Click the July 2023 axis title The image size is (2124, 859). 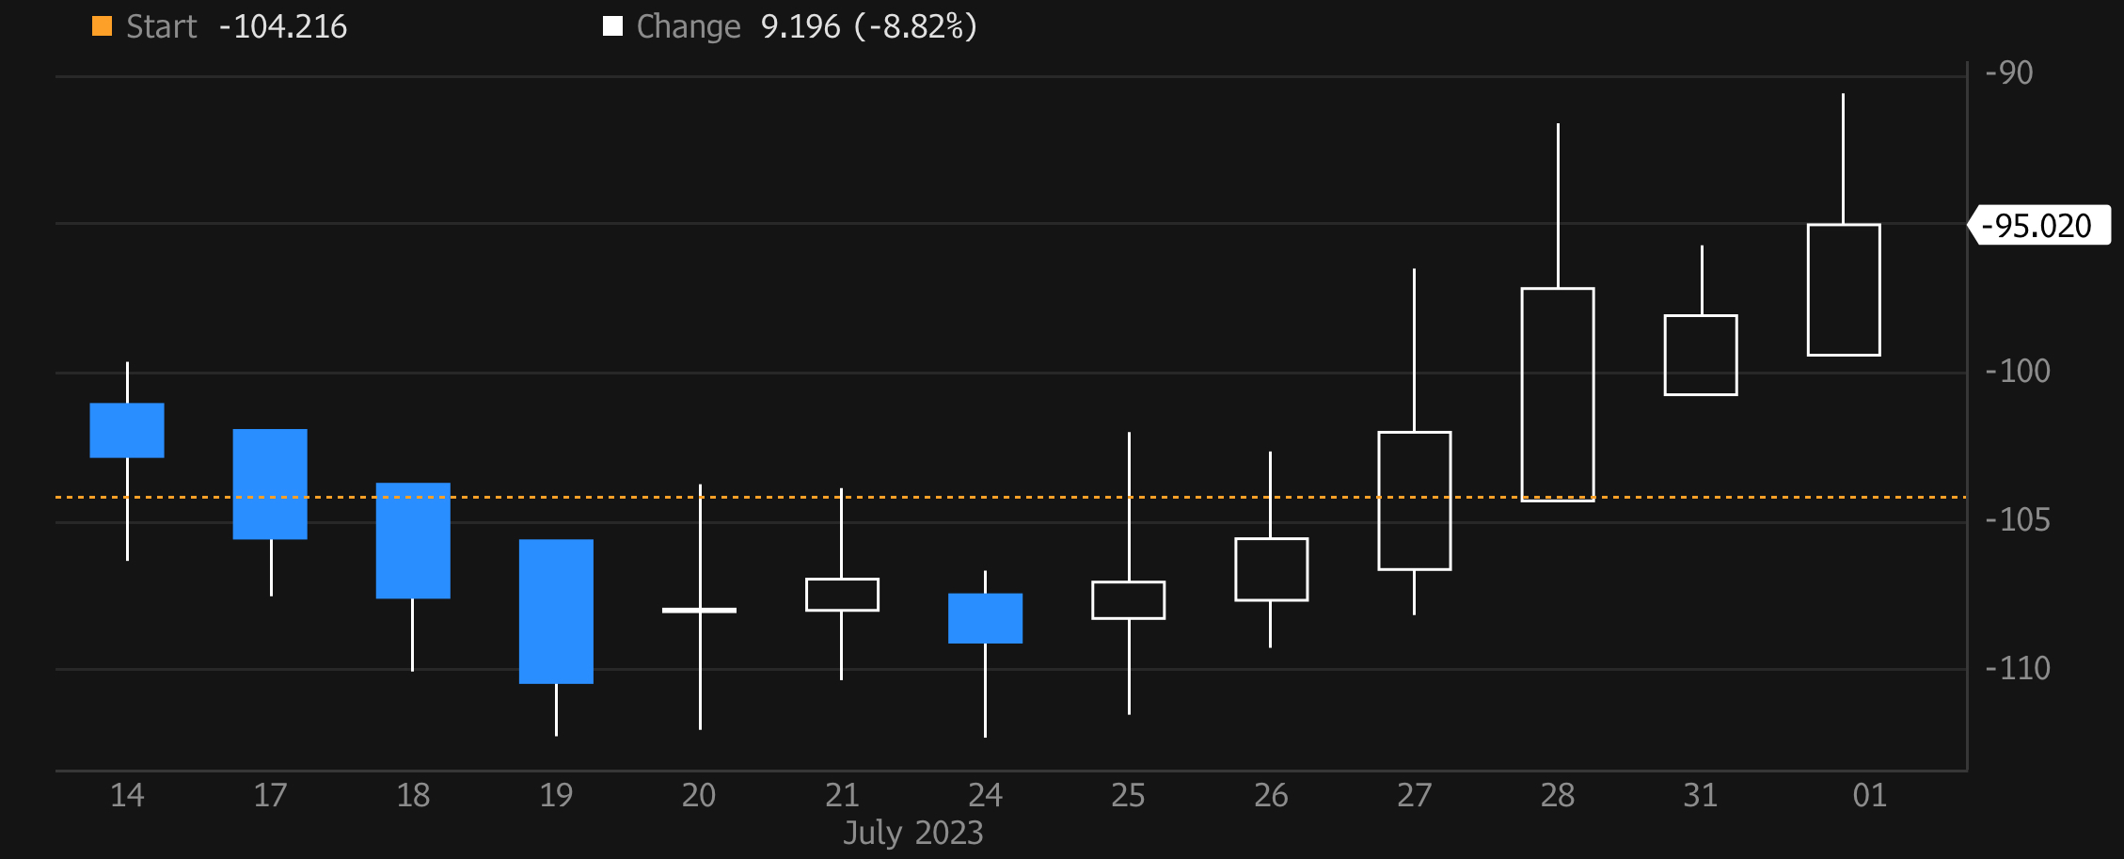912,834
